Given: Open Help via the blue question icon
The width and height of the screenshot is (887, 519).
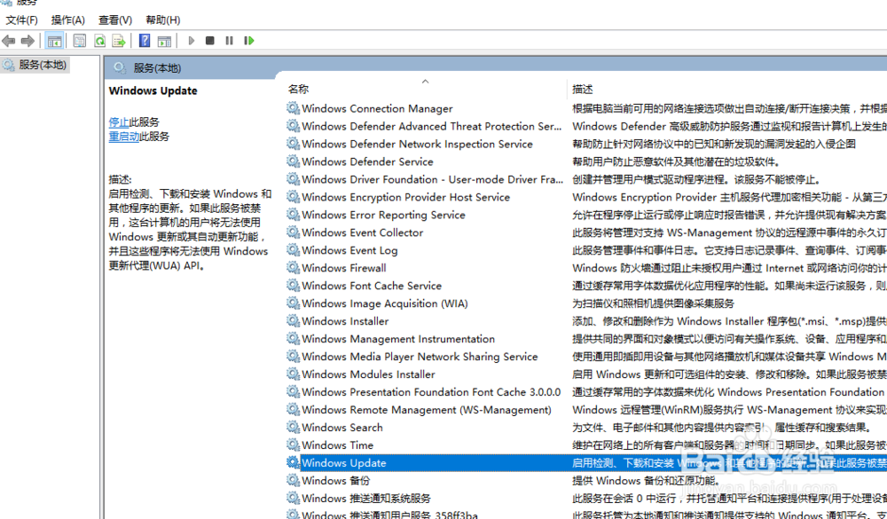Looking at the screenshot, I should click(x=145, y=41).
